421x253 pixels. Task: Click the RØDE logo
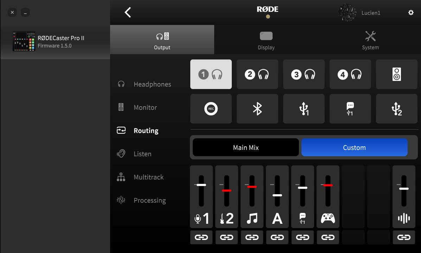click(x=267, y=10)
